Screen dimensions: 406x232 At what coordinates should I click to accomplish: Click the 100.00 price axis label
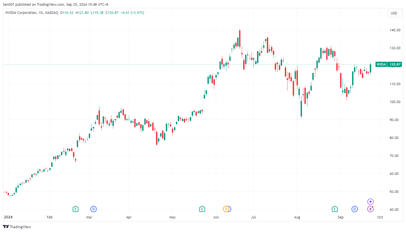point(395,102)
